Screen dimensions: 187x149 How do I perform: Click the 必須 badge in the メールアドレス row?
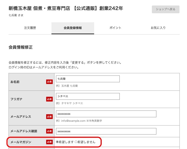(x=49, y=117)
